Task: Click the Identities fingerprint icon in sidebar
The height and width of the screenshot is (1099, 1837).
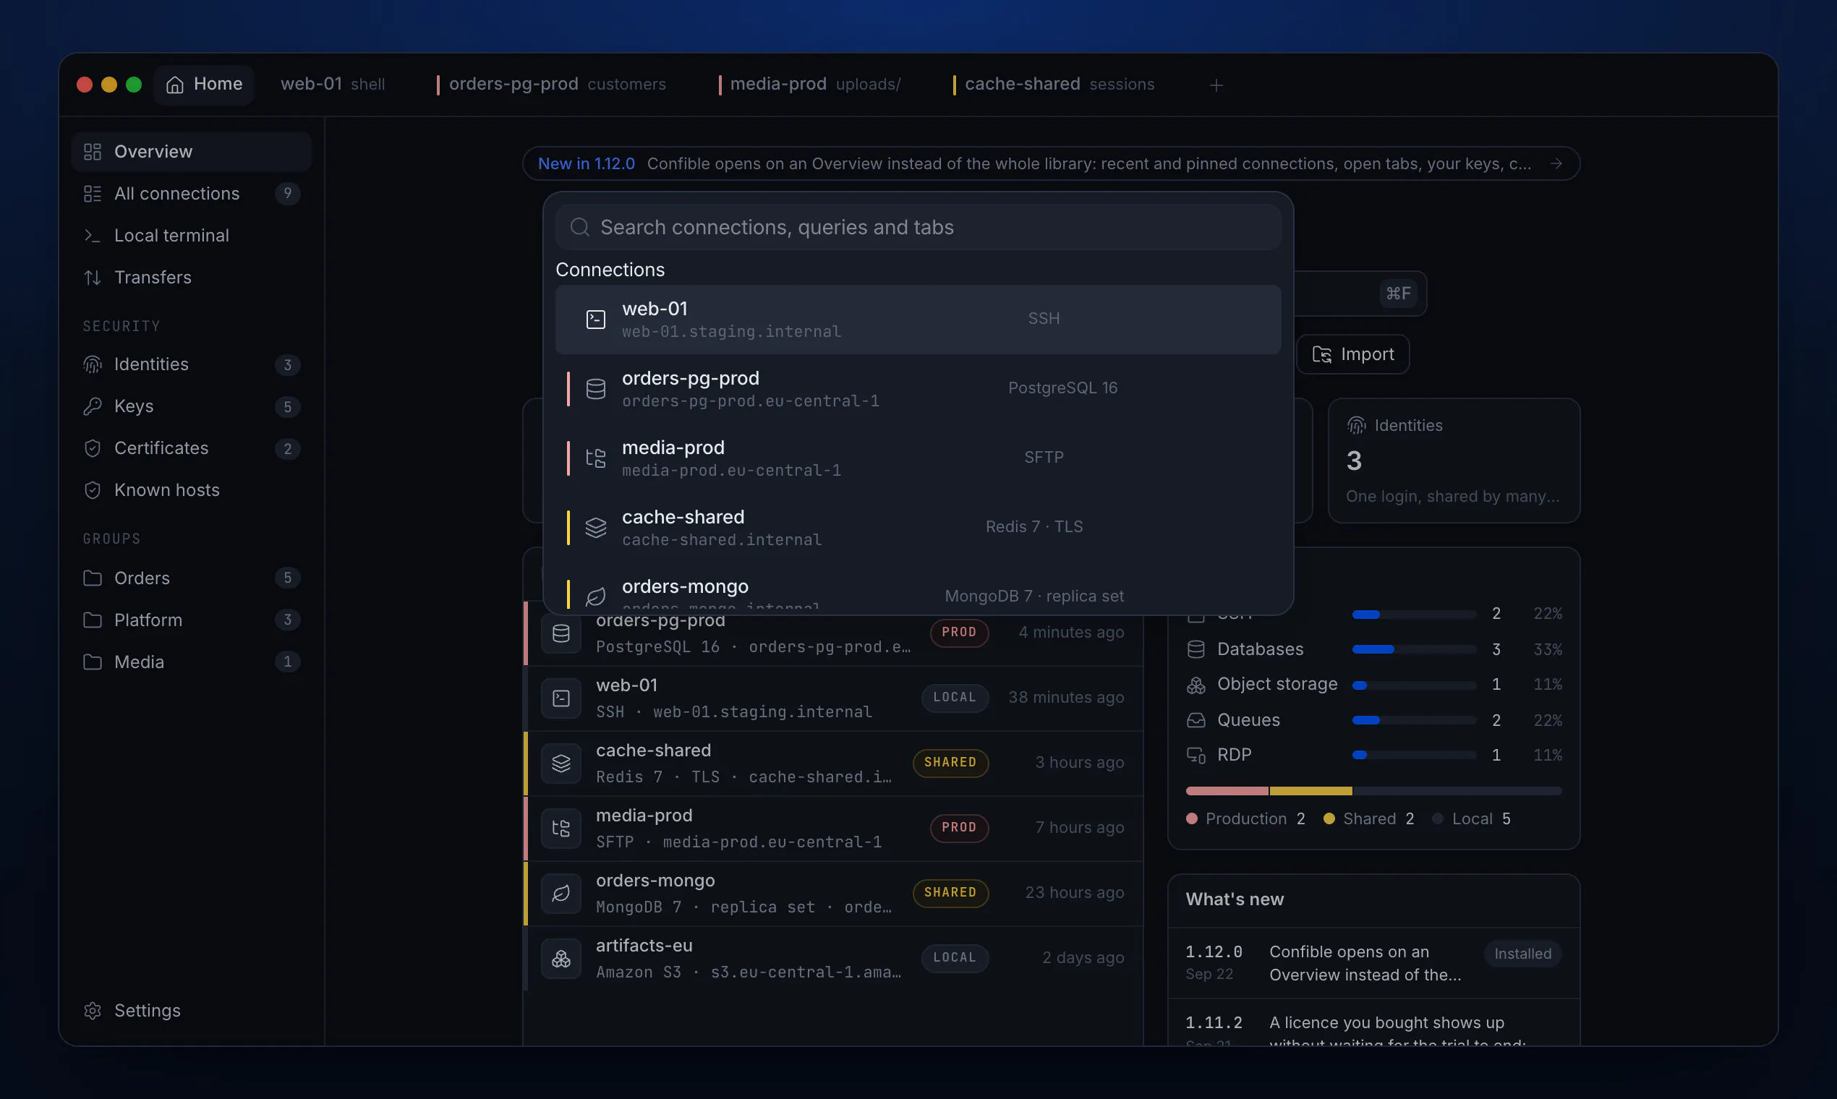Action: [x=93, y=364]
